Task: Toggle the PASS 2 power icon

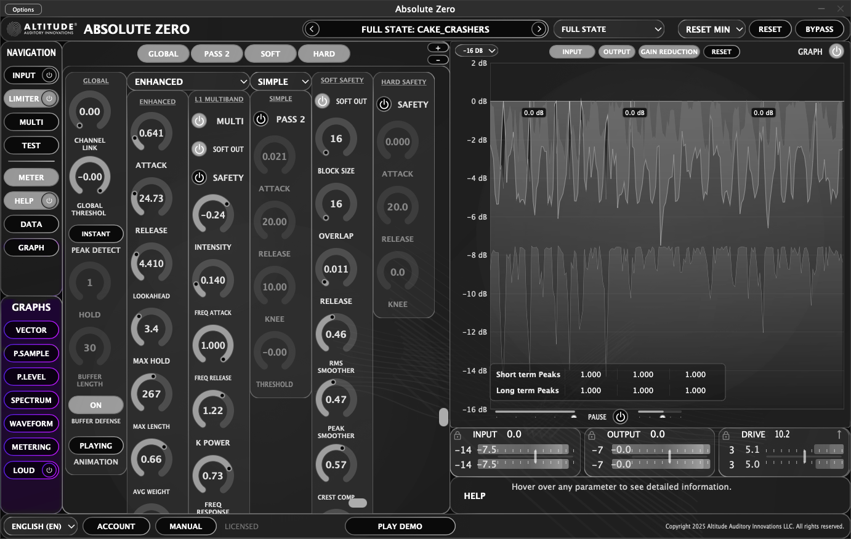Action: click(x=260, y=119)
